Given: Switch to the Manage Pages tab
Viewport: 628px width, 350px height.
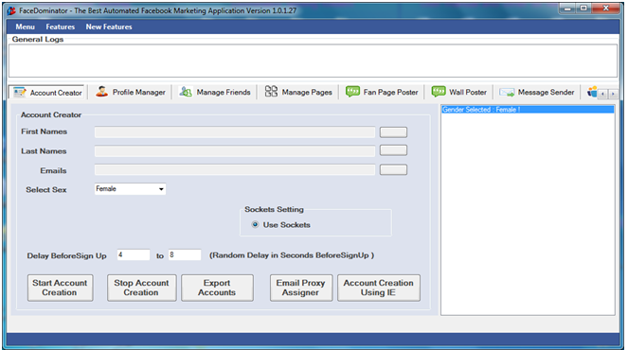Looking at the screenshot, I should click(x=298, y=92).
